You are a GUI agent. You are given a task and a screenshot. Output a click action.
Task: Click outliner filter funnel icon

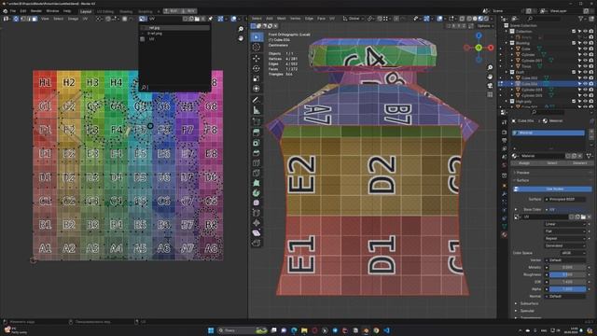coord(581,19)
